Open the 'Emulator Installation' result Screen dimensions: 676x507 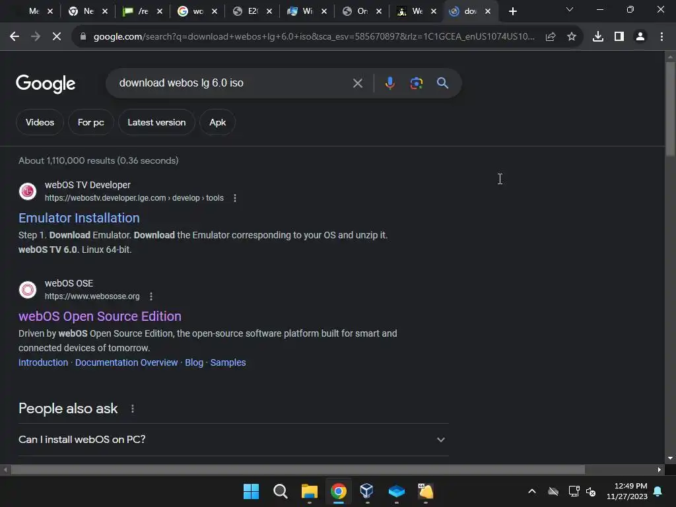[79, 218]
